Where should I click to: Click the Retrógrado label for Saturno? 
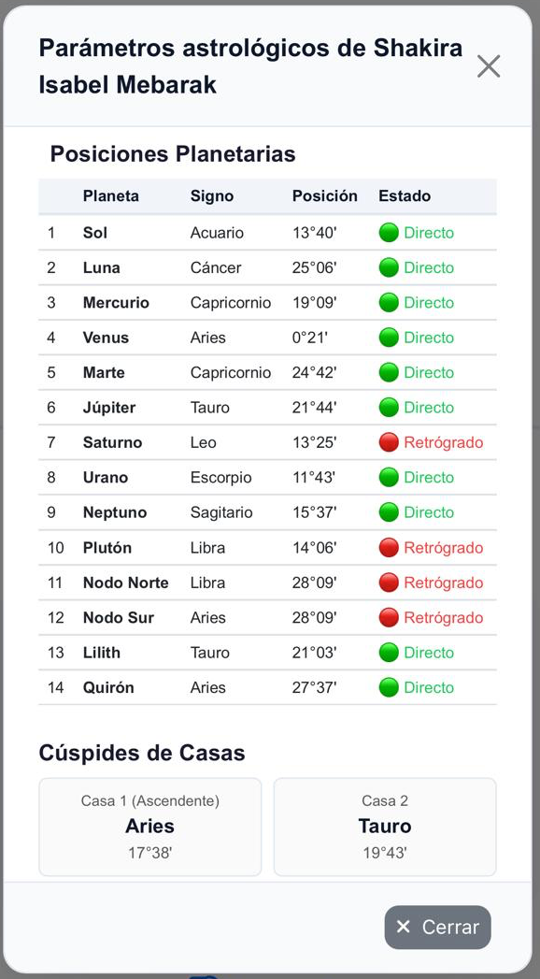(444, 442)
